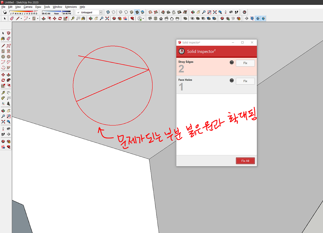Open the Extensions menu
Viewport: 323px width, 233px height.
(x=71, y=7)
